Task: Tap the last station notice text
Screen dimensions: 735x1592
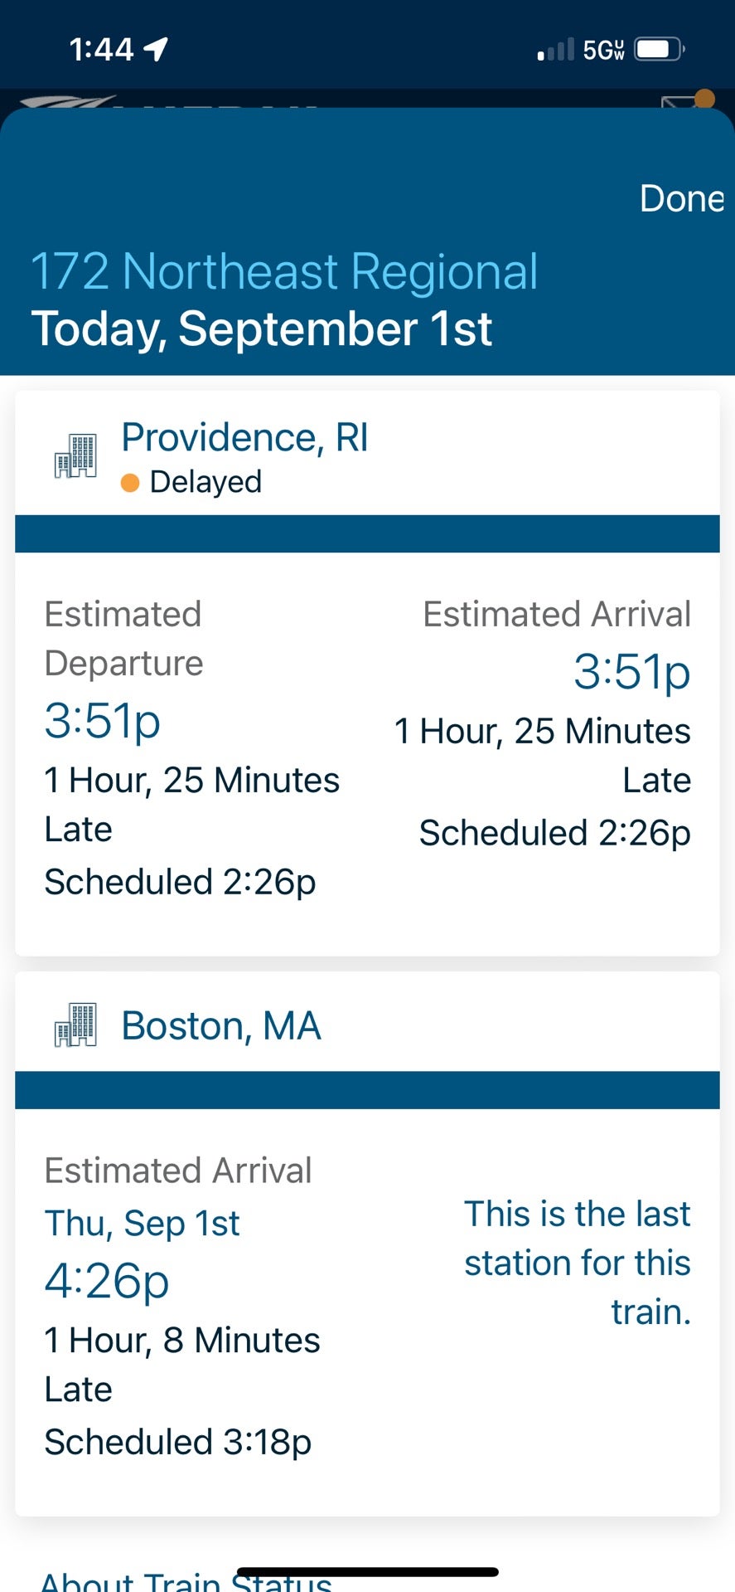Action: point(577,1263)
